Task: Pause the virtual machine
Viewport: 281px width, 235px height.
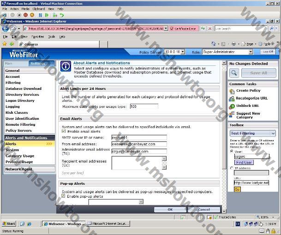Action: [x=41, y=15]
